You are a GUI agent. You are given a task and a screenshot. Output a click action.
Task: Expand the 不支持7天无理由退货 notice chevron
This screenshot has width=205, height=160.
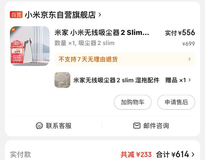(190, 59)
